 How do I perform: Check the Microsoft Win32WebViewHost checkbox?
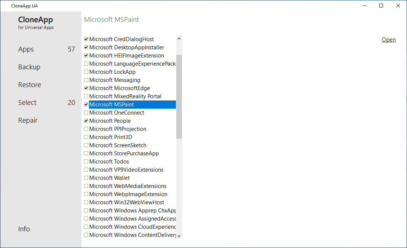click(86, 202)
